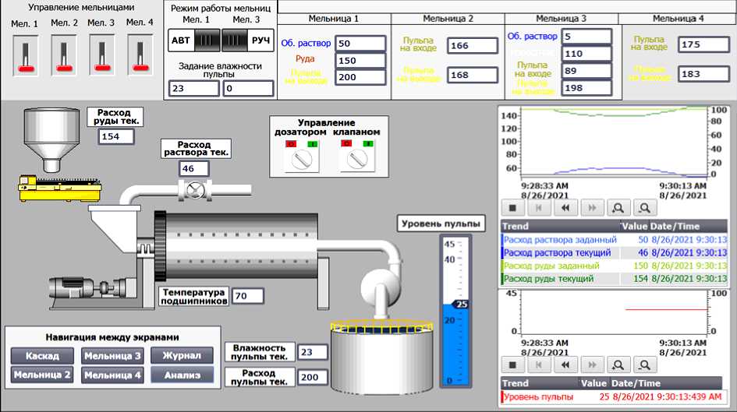This screenshot has height=412, width=737.
Task: Stop the lower pulp level trend
Action: pyautogui.click(x=512, y=364)
